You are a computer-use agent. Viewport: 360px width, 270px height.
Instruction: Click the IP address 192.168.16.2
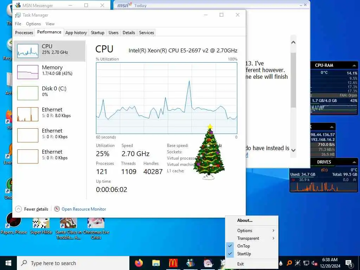(x=323, y=140)
